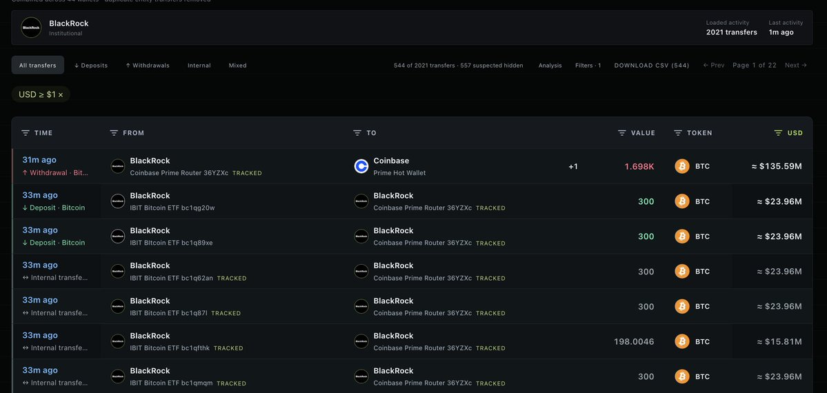
Task: Click the Bitcoin icon in the 198.0046 row
Action: [682, 341]
